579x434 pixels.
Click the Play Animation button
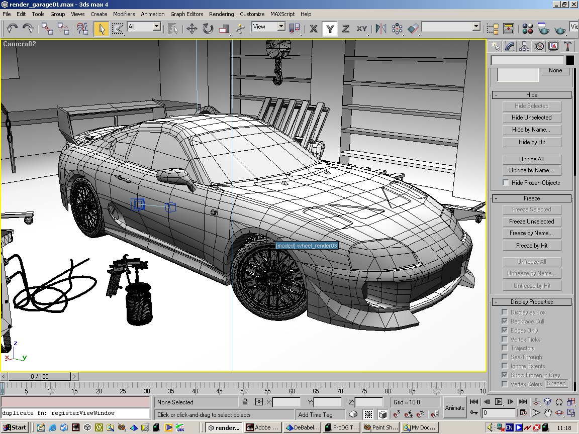[x=499, y=402]
